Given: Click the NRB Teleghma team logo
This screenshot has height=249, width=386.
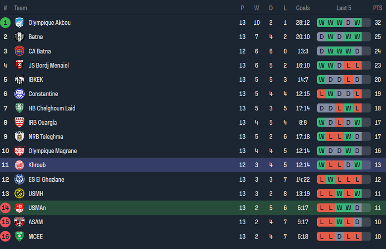Looking at the screenshot, I should coord(20,137).
